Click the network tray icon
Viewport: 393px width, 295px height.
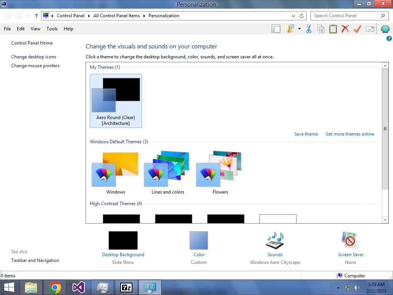[x=348, y=288]
